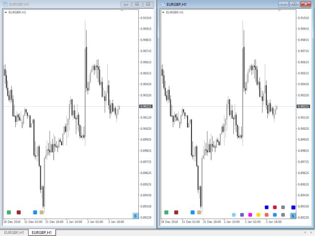The image size is (315, 236).
Task: Click the green square button in right chart
Action: [166, 212]
